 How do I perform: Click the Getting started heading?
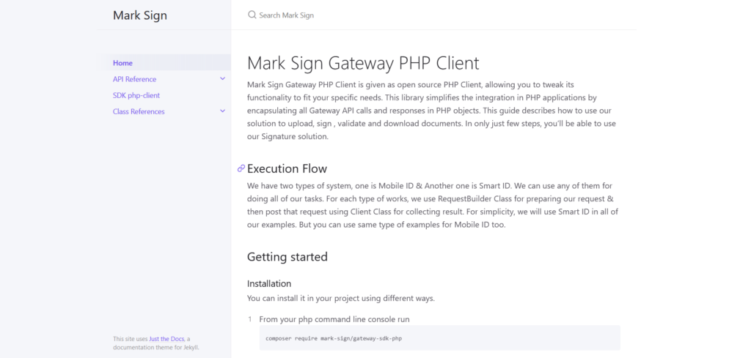pos(287,257)
